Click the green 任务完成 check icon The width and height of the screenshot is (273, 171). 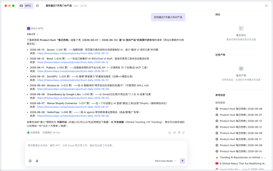(x=28, y=132)
